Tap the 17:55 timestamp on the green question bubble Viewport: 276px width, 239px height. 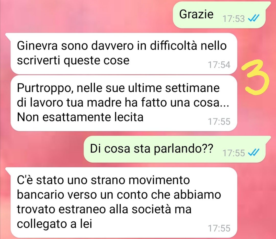(234, 153)
